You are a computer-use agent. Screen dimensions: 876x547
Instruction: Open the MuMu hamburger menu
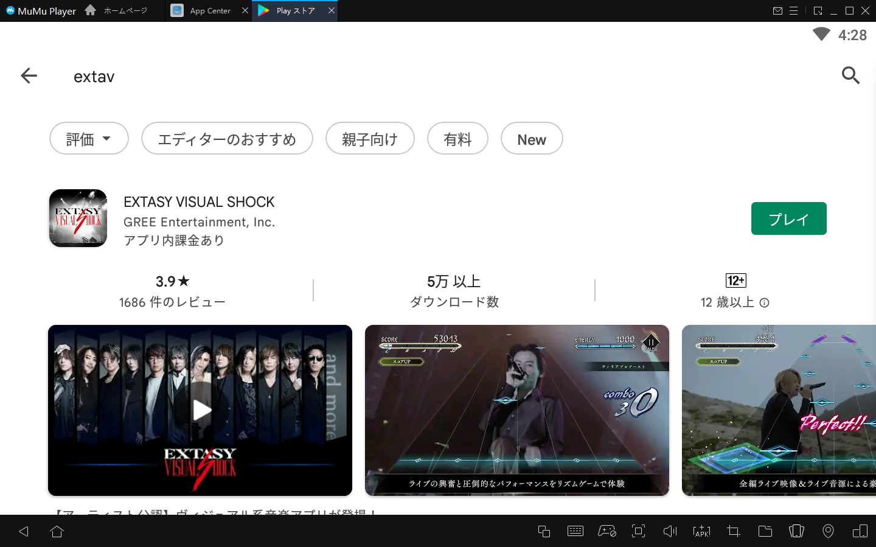click(794, 11)
